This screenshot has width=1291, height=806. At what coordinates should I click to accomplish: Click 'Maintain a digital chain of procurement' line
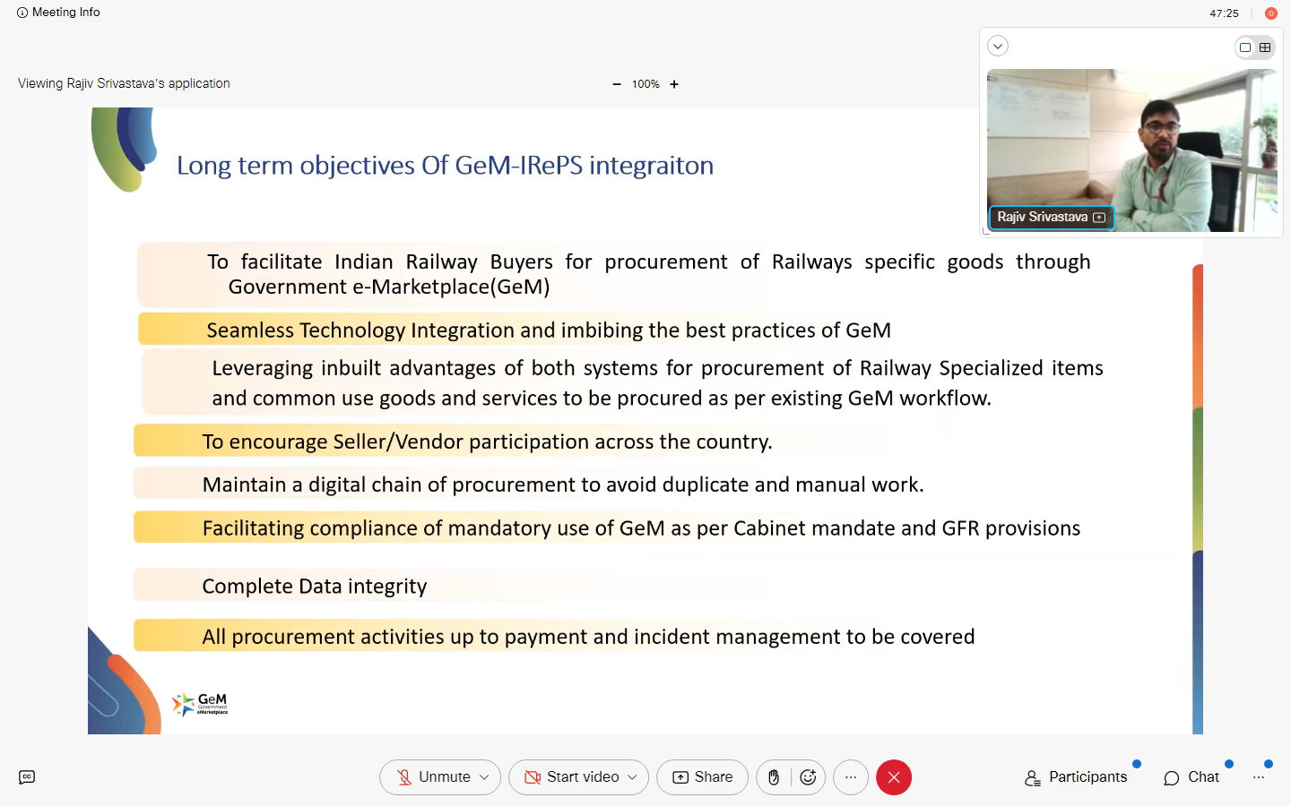pyautogui.click(x=563, y=484)
